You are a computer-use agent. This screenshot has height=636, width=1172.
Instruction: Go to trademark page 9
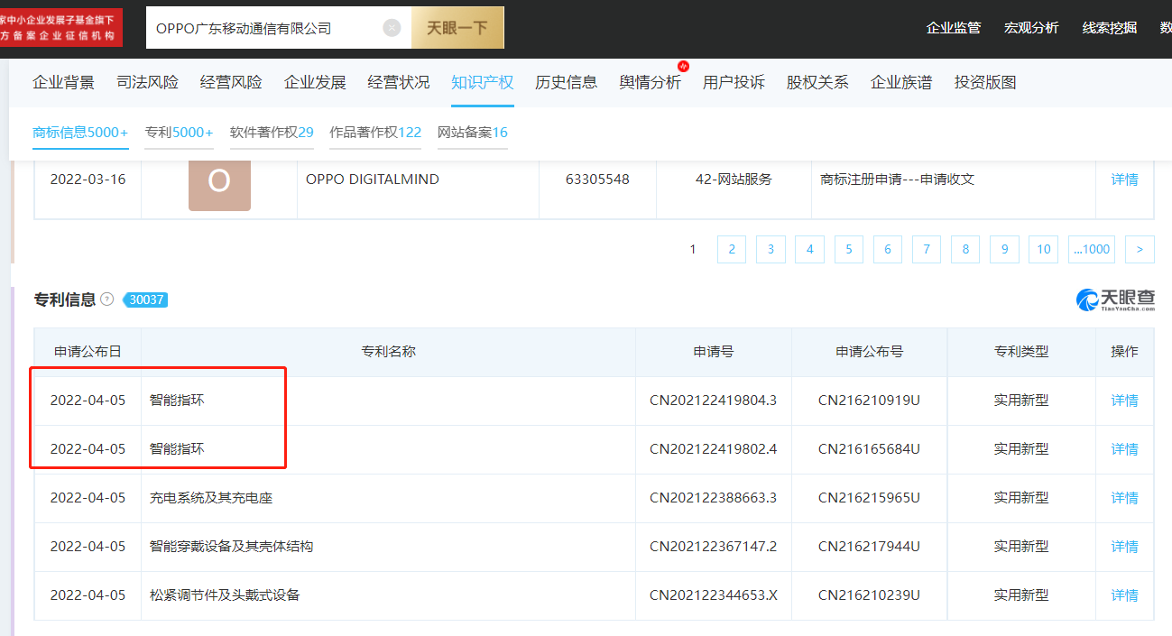click(1004, 249)
